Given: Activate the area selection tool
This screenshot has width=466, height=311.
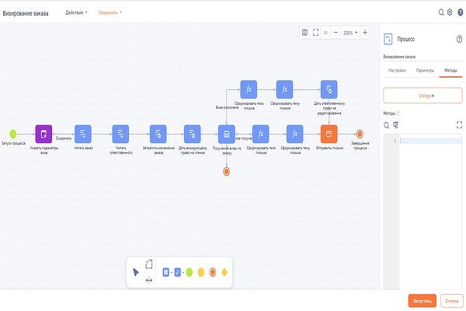Looking at the screenshot, I should (149, 264).
